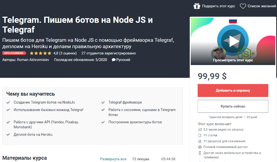Click the lifetime access infinity icon

(x=200, y=147)
